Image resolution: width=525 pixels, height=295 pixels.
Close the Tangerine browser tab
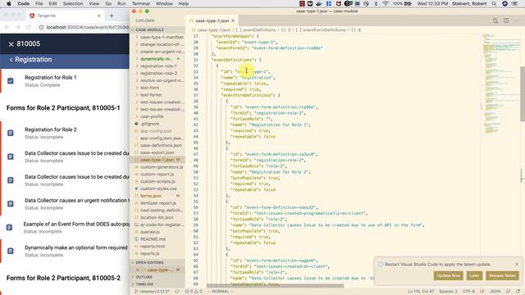point(98,16)
